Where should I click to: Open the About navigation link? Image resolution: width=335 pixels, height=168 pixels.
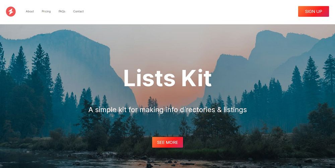(x=30, y=11)
